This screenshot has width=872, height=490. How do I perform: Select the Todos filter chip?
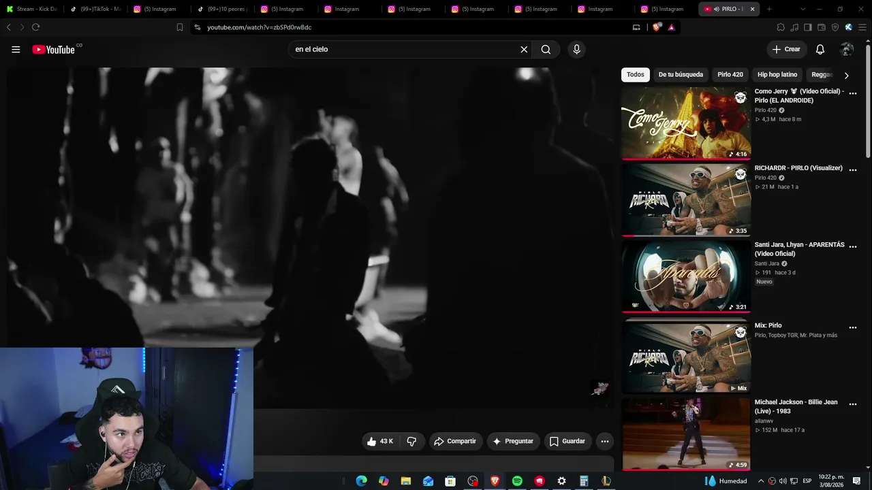click(x=635, y=74)
